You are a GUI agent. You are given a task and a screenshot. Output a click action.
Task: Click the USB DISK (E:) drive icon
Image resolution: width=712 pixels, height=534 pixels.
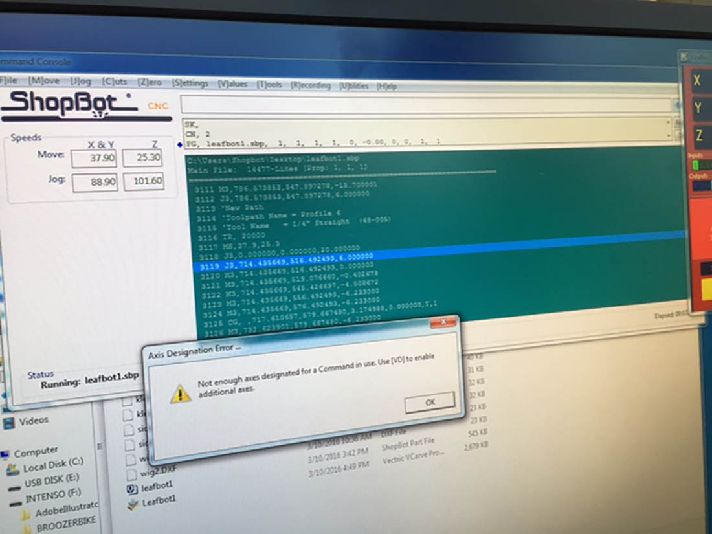[14, 488]
